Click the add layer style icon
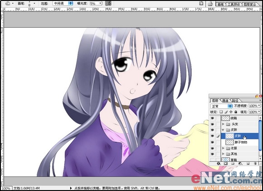This screenshot has height=191, width=263. pos(219,163)
